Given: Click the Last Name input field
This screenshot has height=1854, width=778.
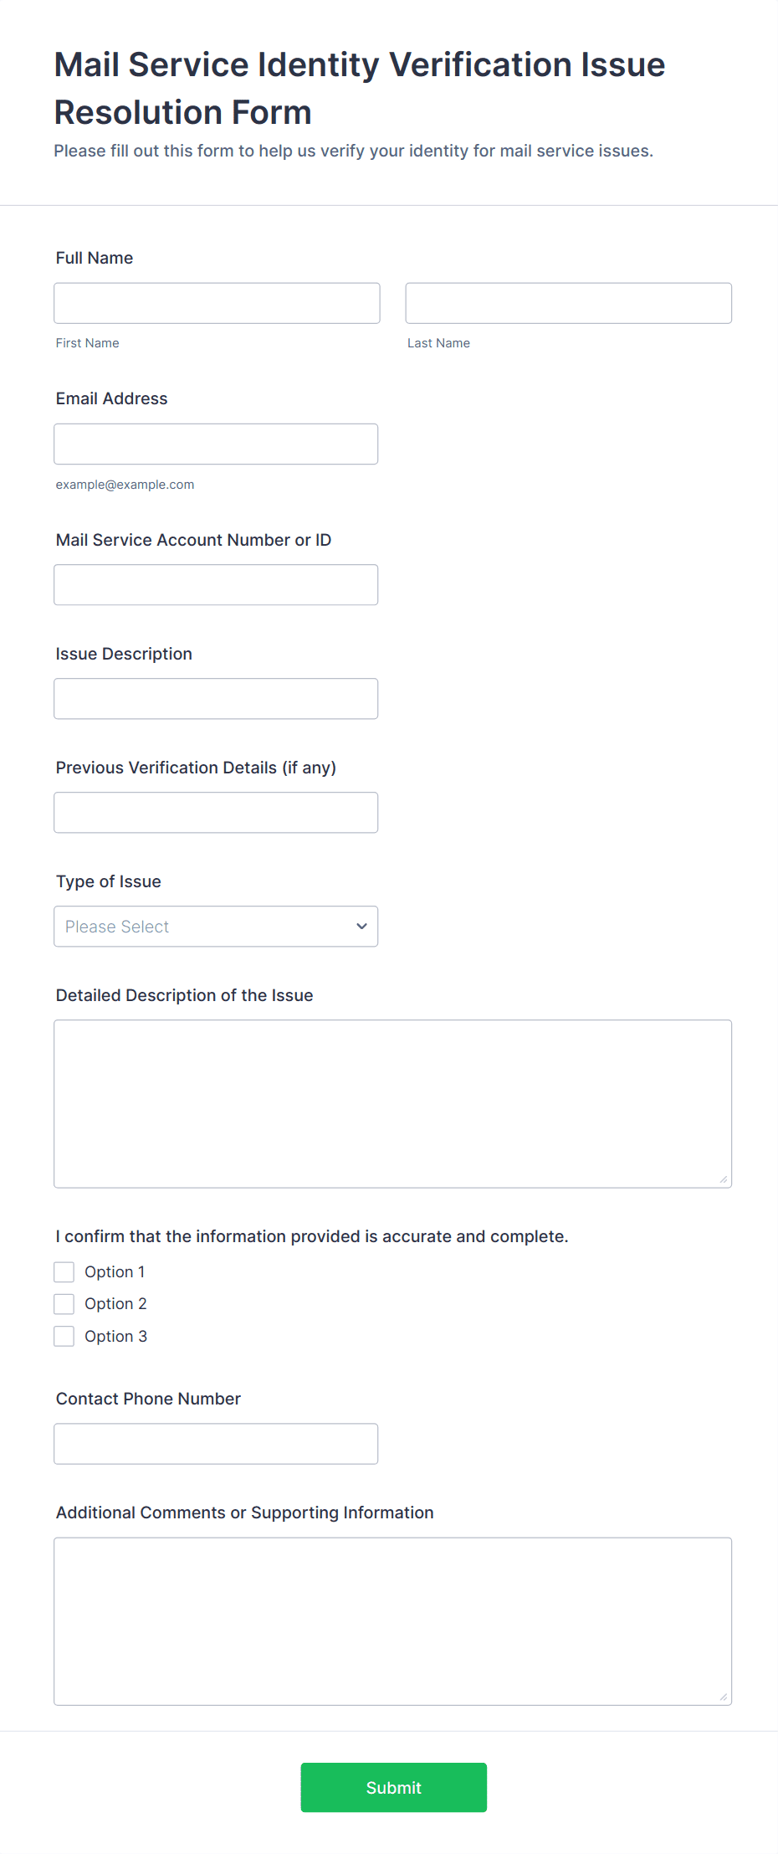Looking at the screenshot, I should pyautogui.click(x=568, y=303).
